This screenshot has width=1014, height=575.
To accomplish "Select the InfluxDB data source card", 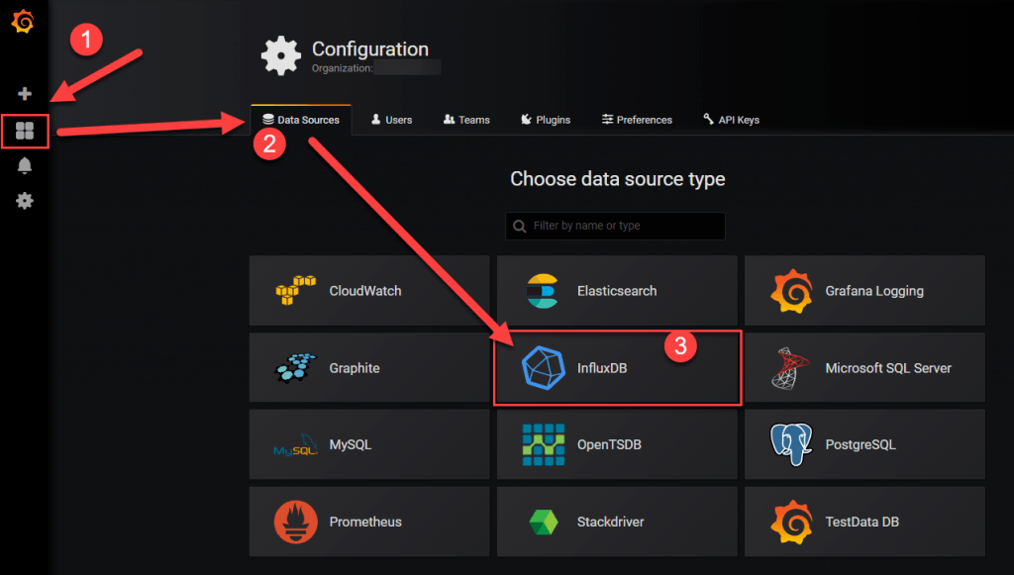I will coord(617,367).
